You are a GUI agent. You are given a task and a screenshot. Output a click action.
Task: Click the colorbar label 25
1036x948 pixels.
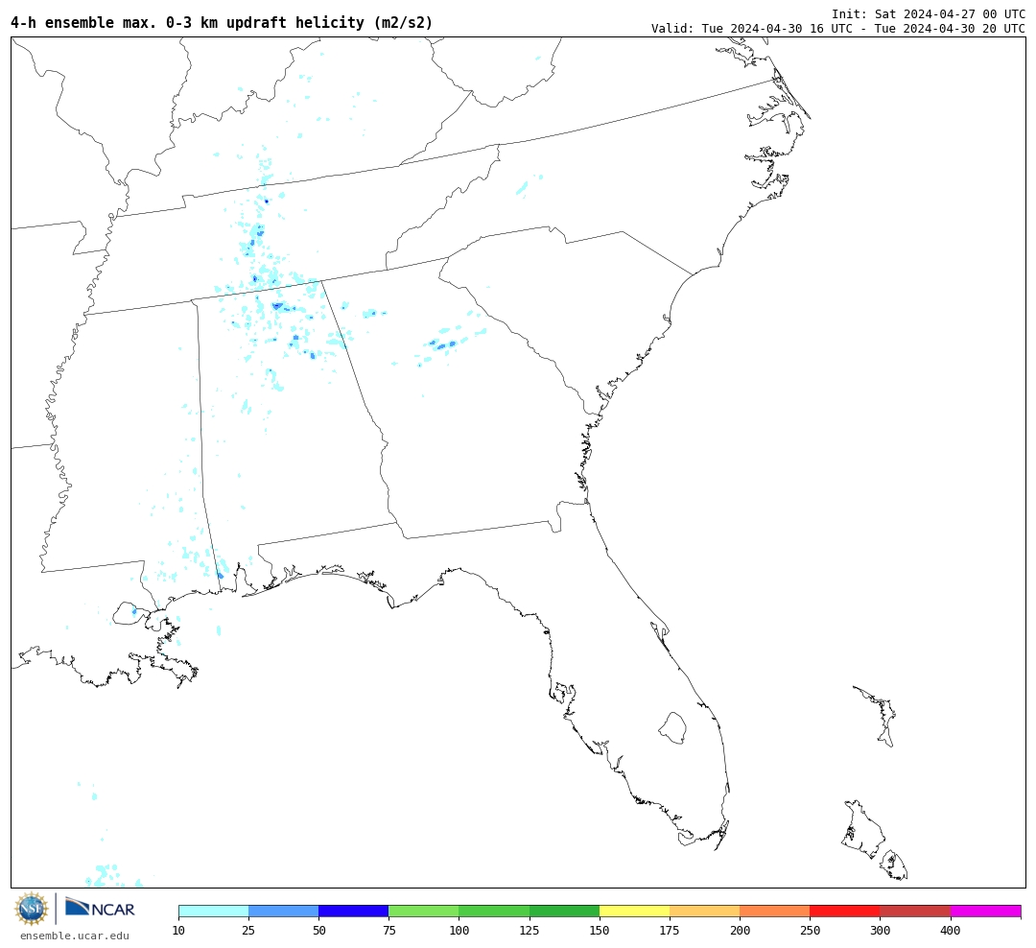tap(248, 931)
